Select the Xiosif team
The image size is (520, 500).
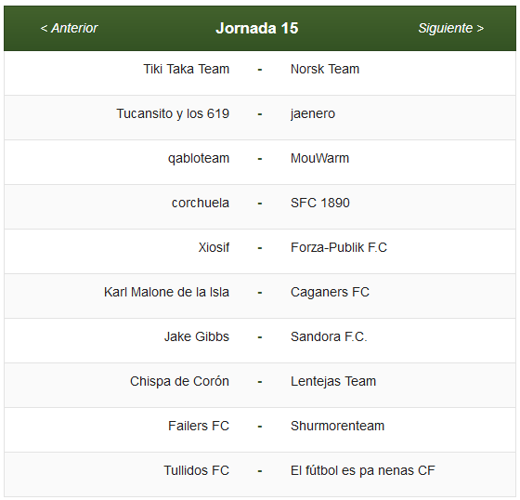coord(214,247)
